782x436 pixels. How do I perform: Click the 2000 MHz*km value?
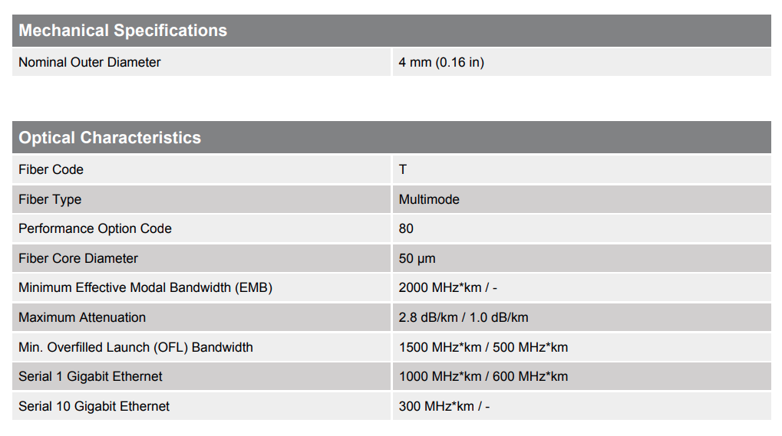(448, 288)
